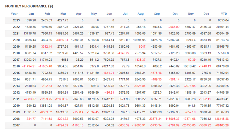Click the 2011 March value -12690.85

61,99
